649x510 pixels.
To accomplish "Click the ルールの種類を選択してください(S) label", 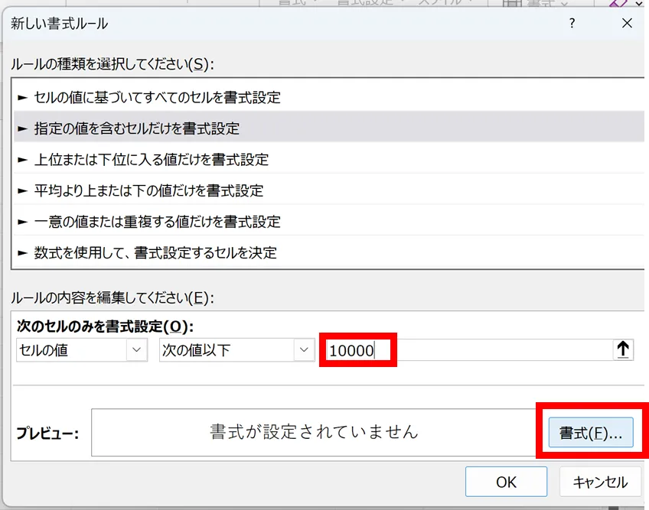I will [113, 65].
